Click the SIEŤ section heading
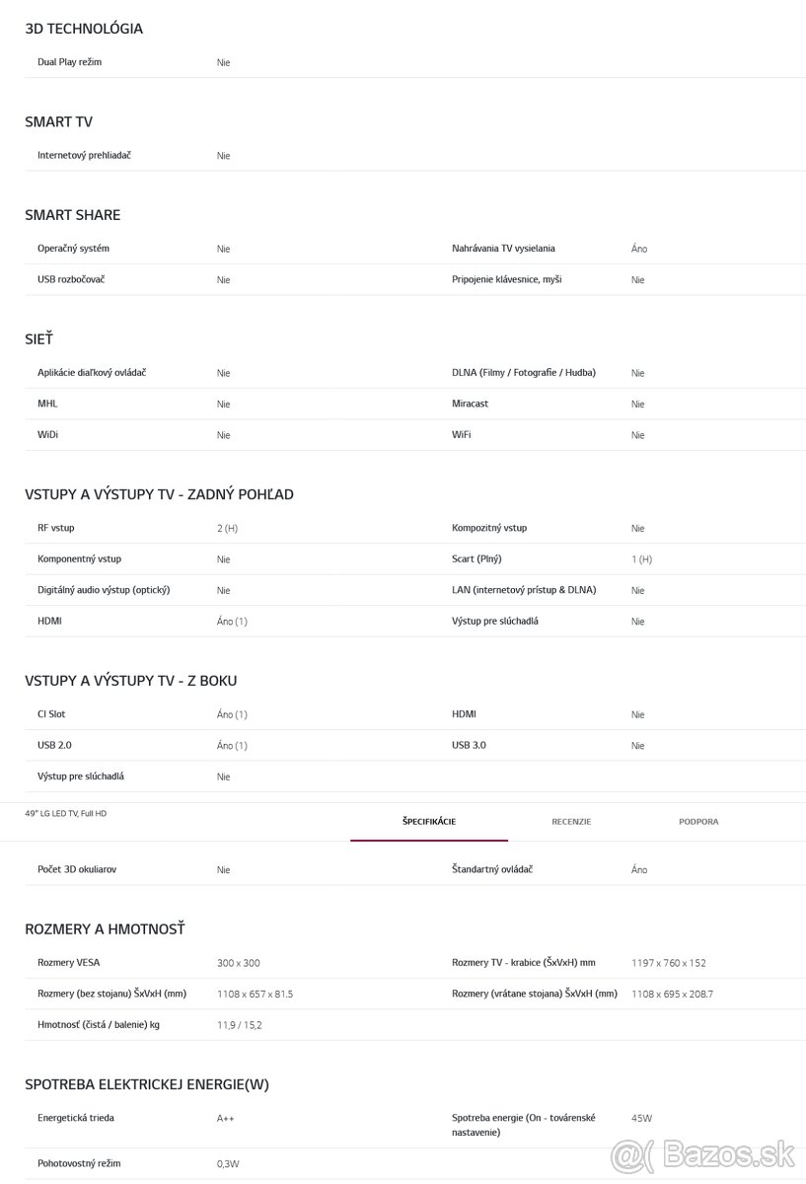Viewport: 806px width, 1184px height. point(38,339)
